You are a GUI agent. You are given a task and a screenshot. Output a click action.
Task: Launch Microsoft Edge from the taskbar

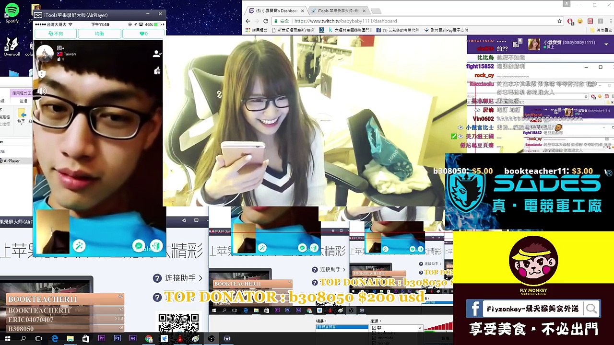pos(55,339)
